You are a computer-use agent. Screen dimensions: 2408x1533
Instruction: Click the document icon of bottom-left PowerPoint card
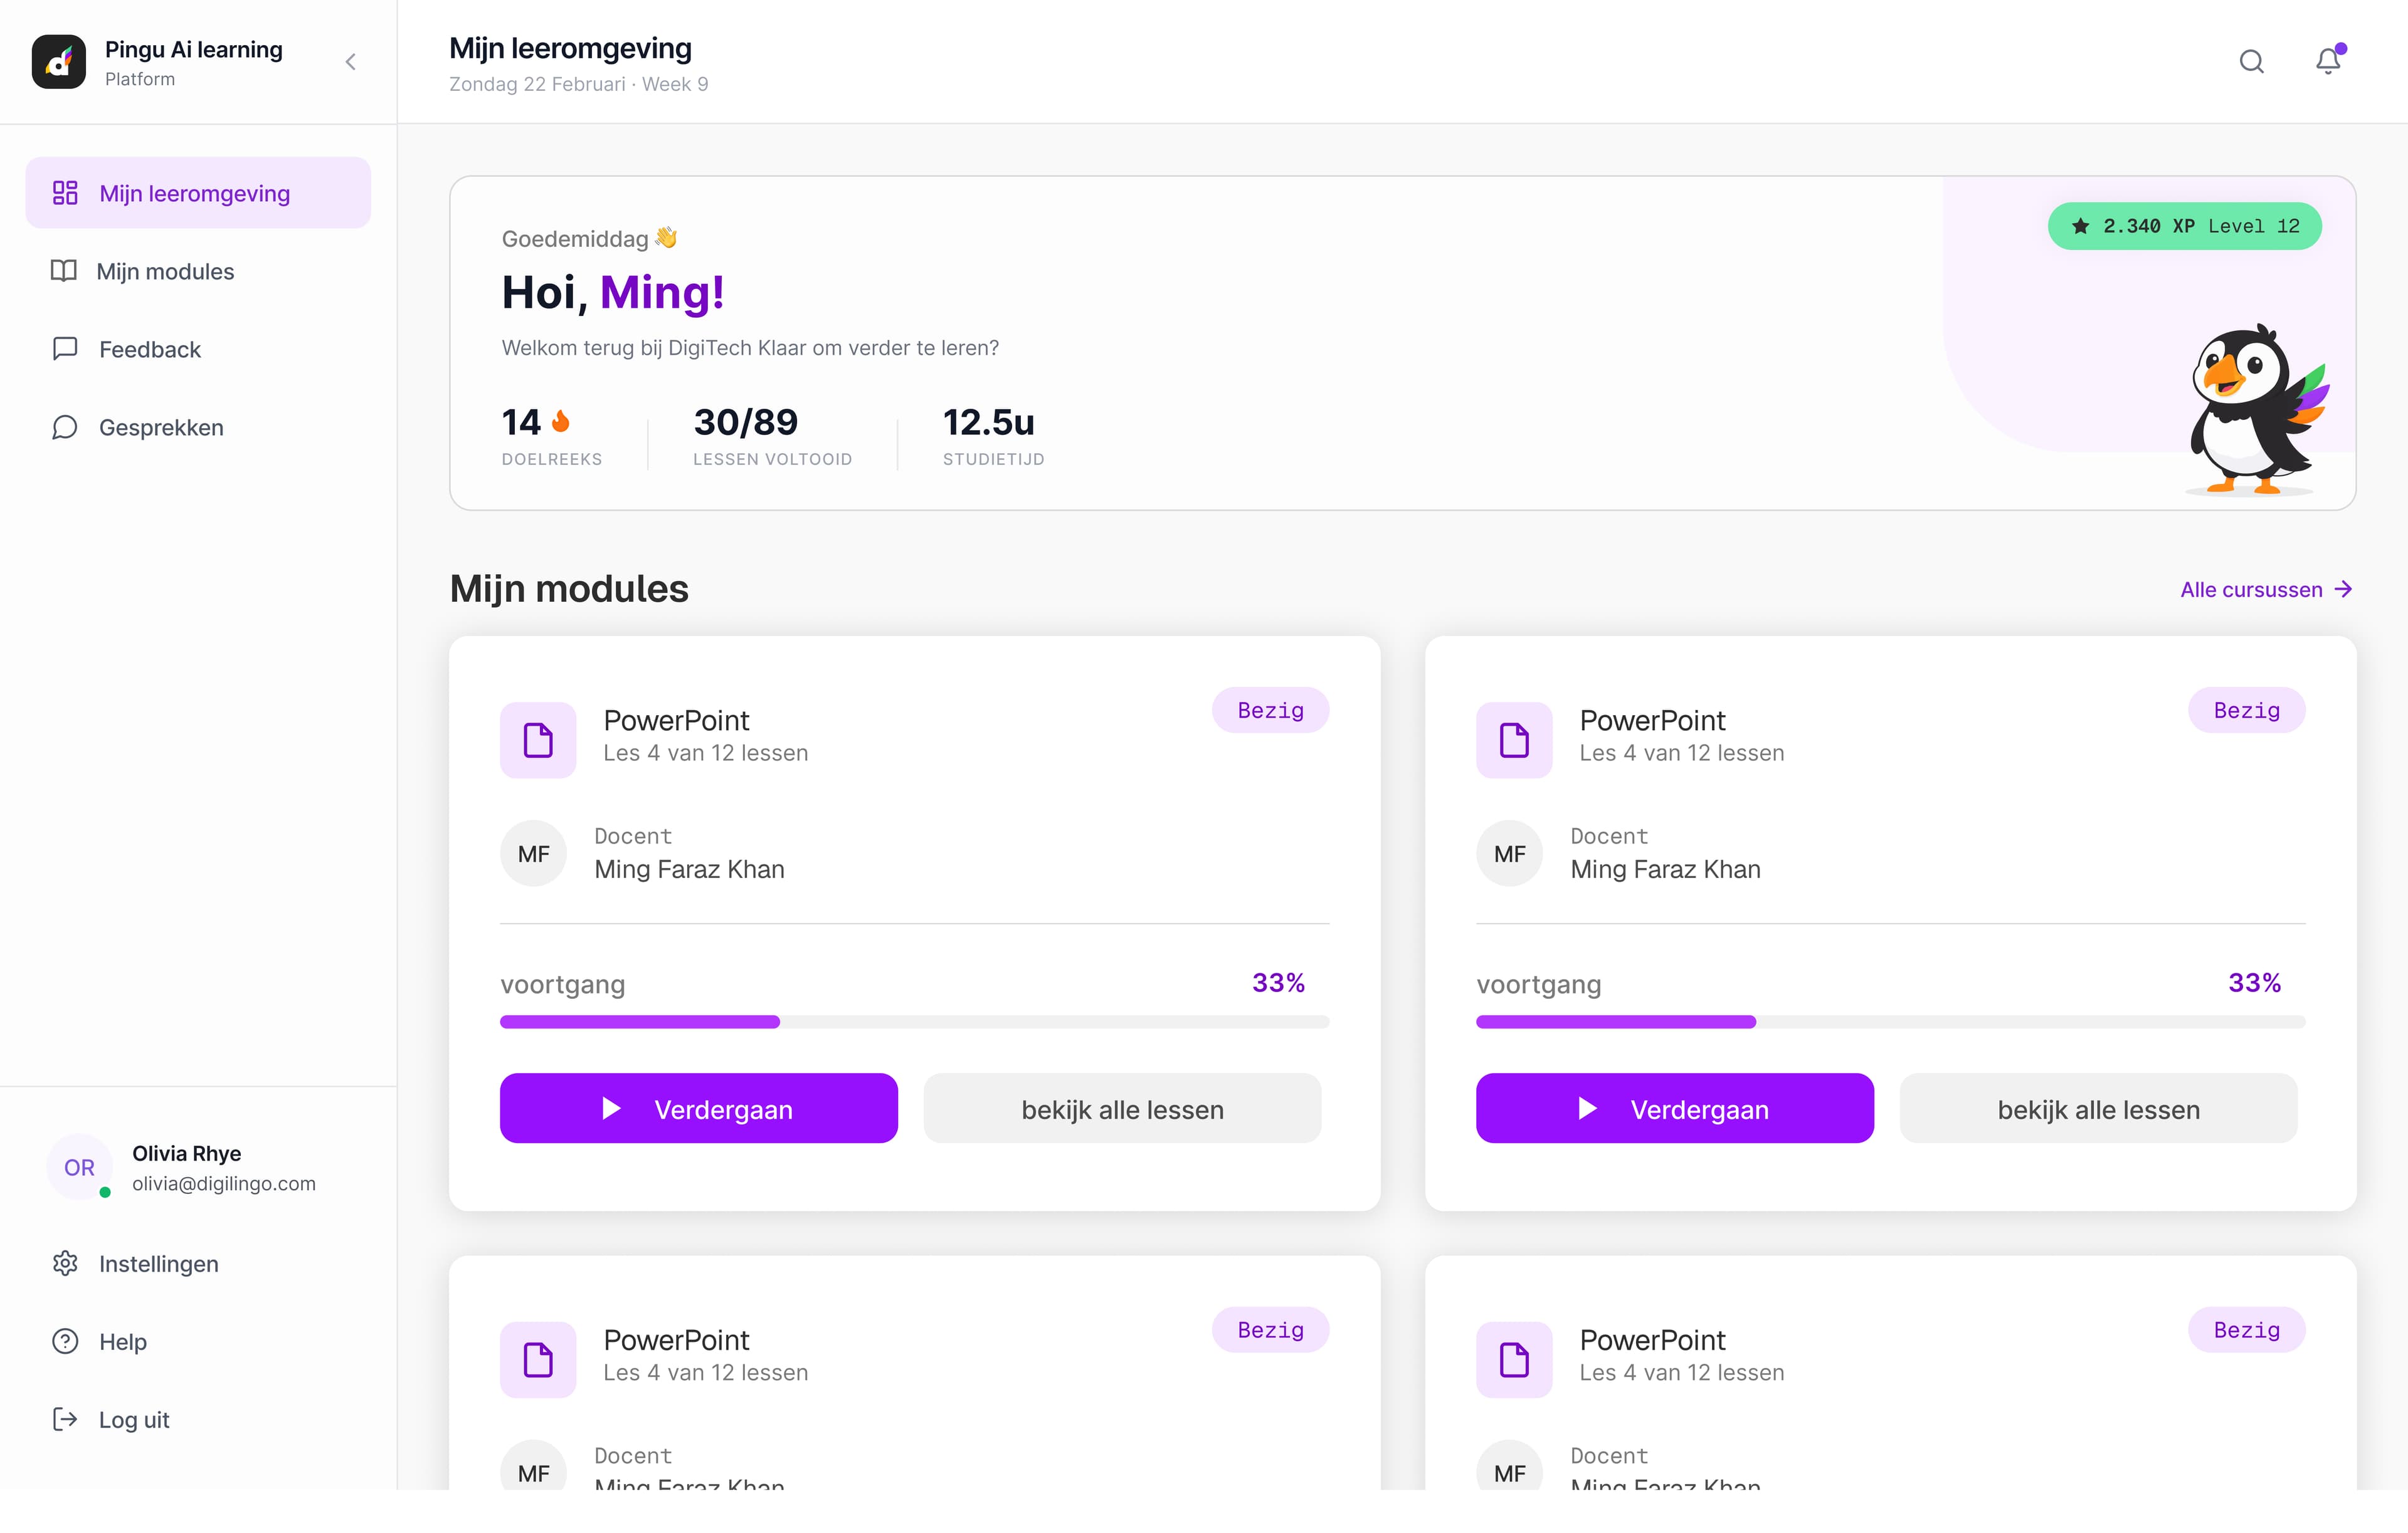[538, 1360]
